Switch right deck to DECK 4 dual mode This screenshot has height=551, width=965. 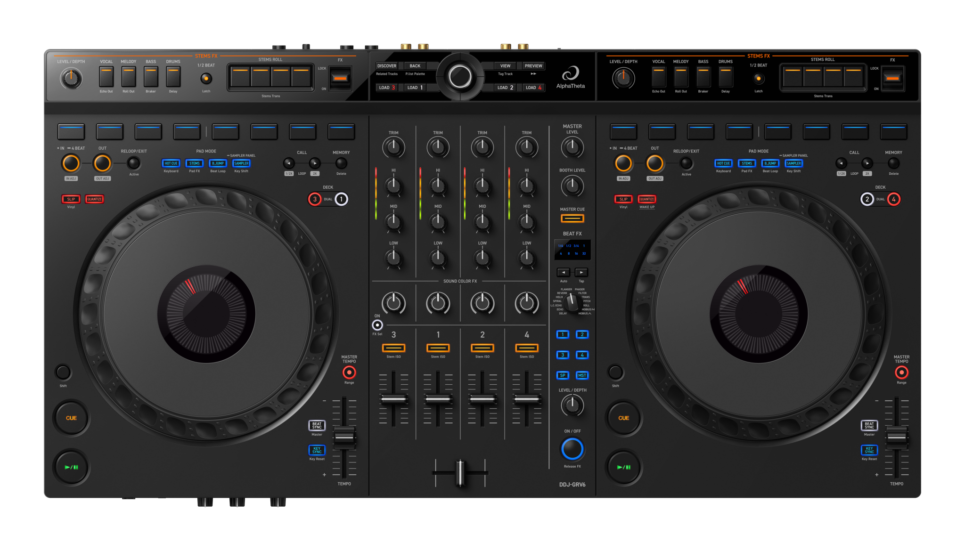point(893,199)
